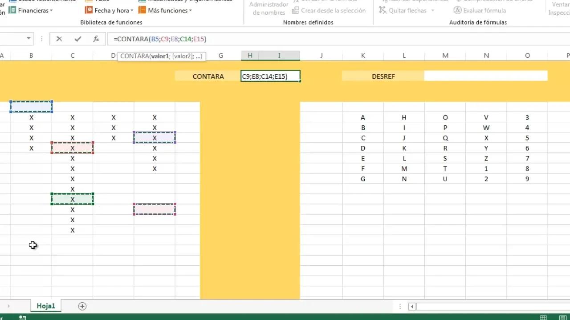The image size is (570, 320).
Task: Click cell containing number 9
Action: click(x=527, y=179)
